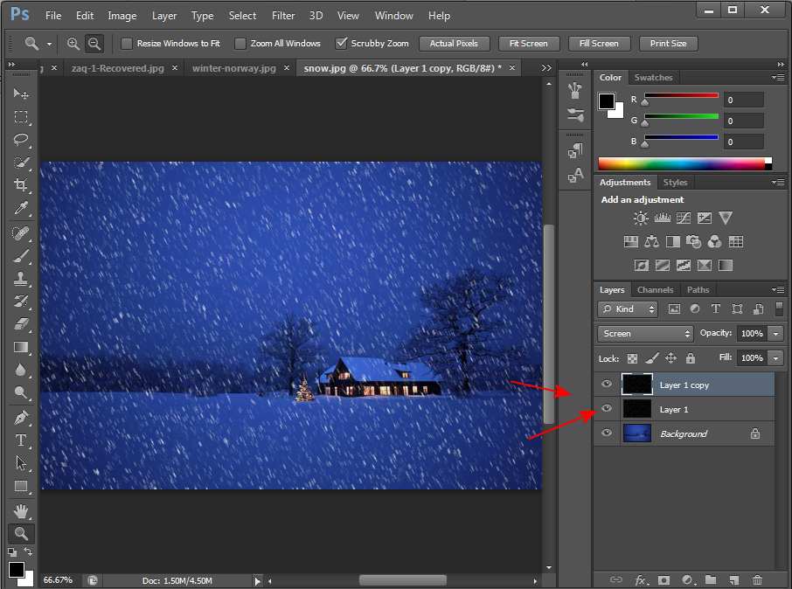Open the Filter menu
The width and height of the screenshot is (792, 589).
tap(282, 16)
